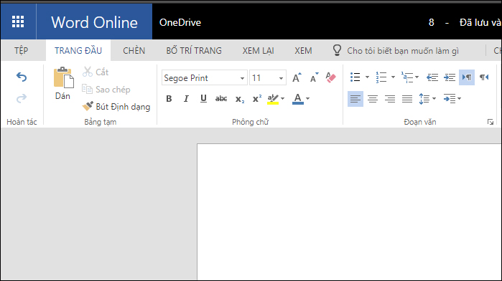Set left-to-right text direction
This screenshot has width=502, height=281.
pyautogui.click(x=467, y=77)
